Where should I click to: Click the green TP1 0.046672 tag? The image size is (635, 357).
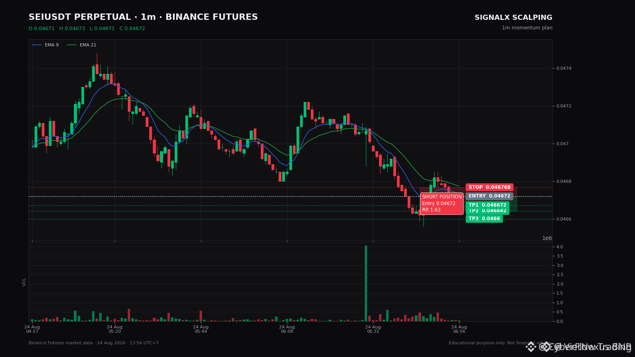[x=487, y=205]
